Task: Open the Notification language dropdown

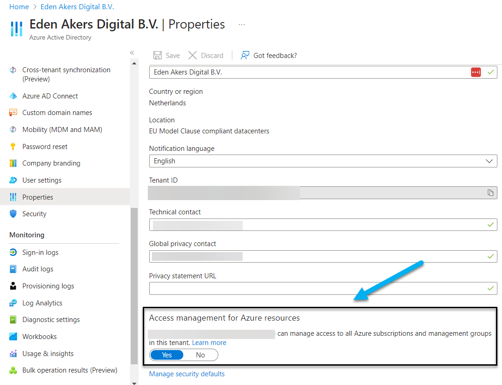Action: (323, 161)
